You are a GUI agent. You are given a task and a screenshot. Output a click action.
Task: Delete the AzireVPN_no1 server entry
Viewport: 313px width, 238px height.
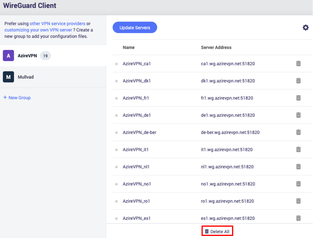[299, 184]
